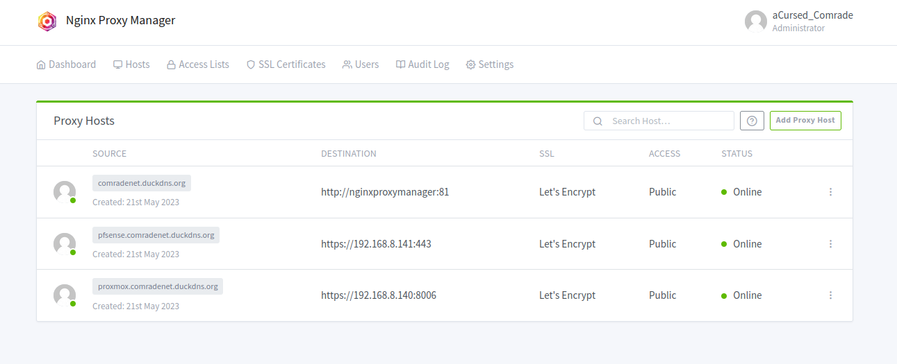Click the proxmox.comradenet.duckdns.org domain tag

pos(158,286)
